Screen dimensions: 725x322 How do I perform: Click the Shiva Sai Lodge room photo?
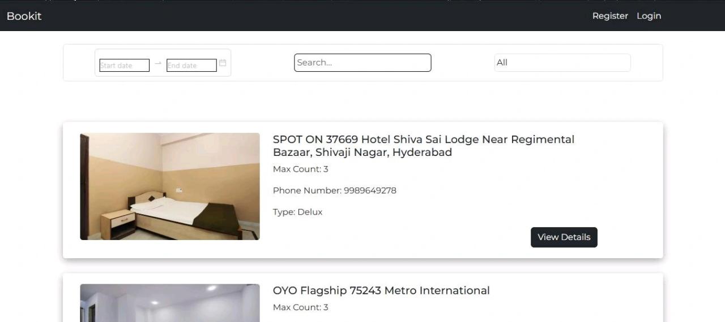pos(170,186)
